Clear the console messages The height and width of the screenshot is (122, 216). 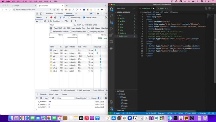(x=41, y=98)
